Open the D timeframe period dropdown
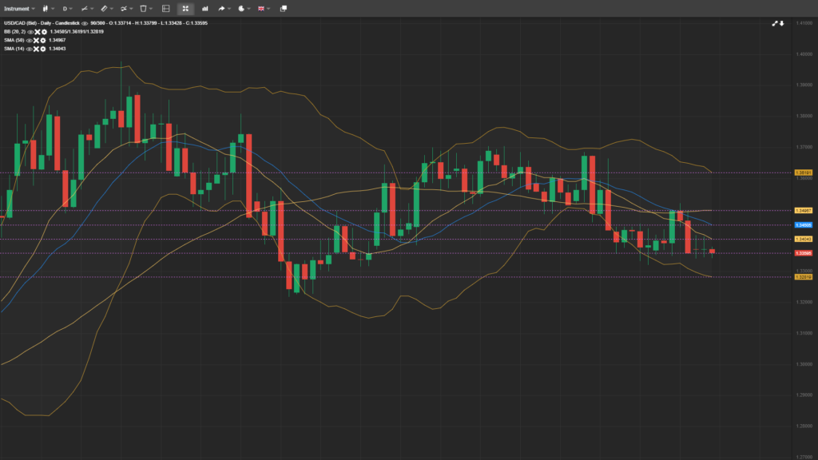 [67, 8]
